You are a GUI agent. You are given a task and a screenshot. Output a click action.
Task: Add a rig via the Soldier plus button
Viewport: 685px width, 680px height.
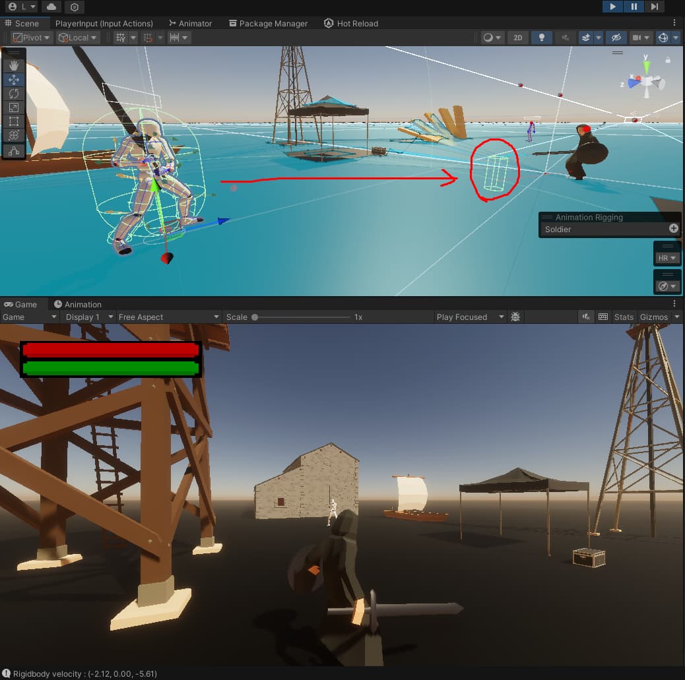tap(673, 228)
